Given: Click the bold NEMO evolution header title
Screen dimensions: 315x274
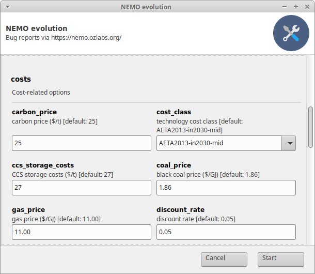Looking at the screenshot, I should 36,28.
